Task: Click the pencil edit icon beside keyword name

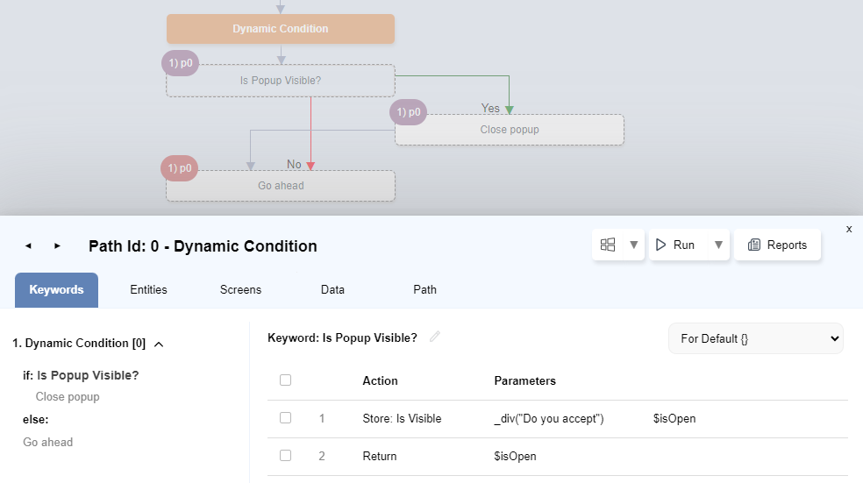Action: [x=435, y=337]
